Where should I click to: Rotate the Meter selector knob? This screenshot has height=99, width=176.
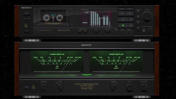tap(60, 87)
